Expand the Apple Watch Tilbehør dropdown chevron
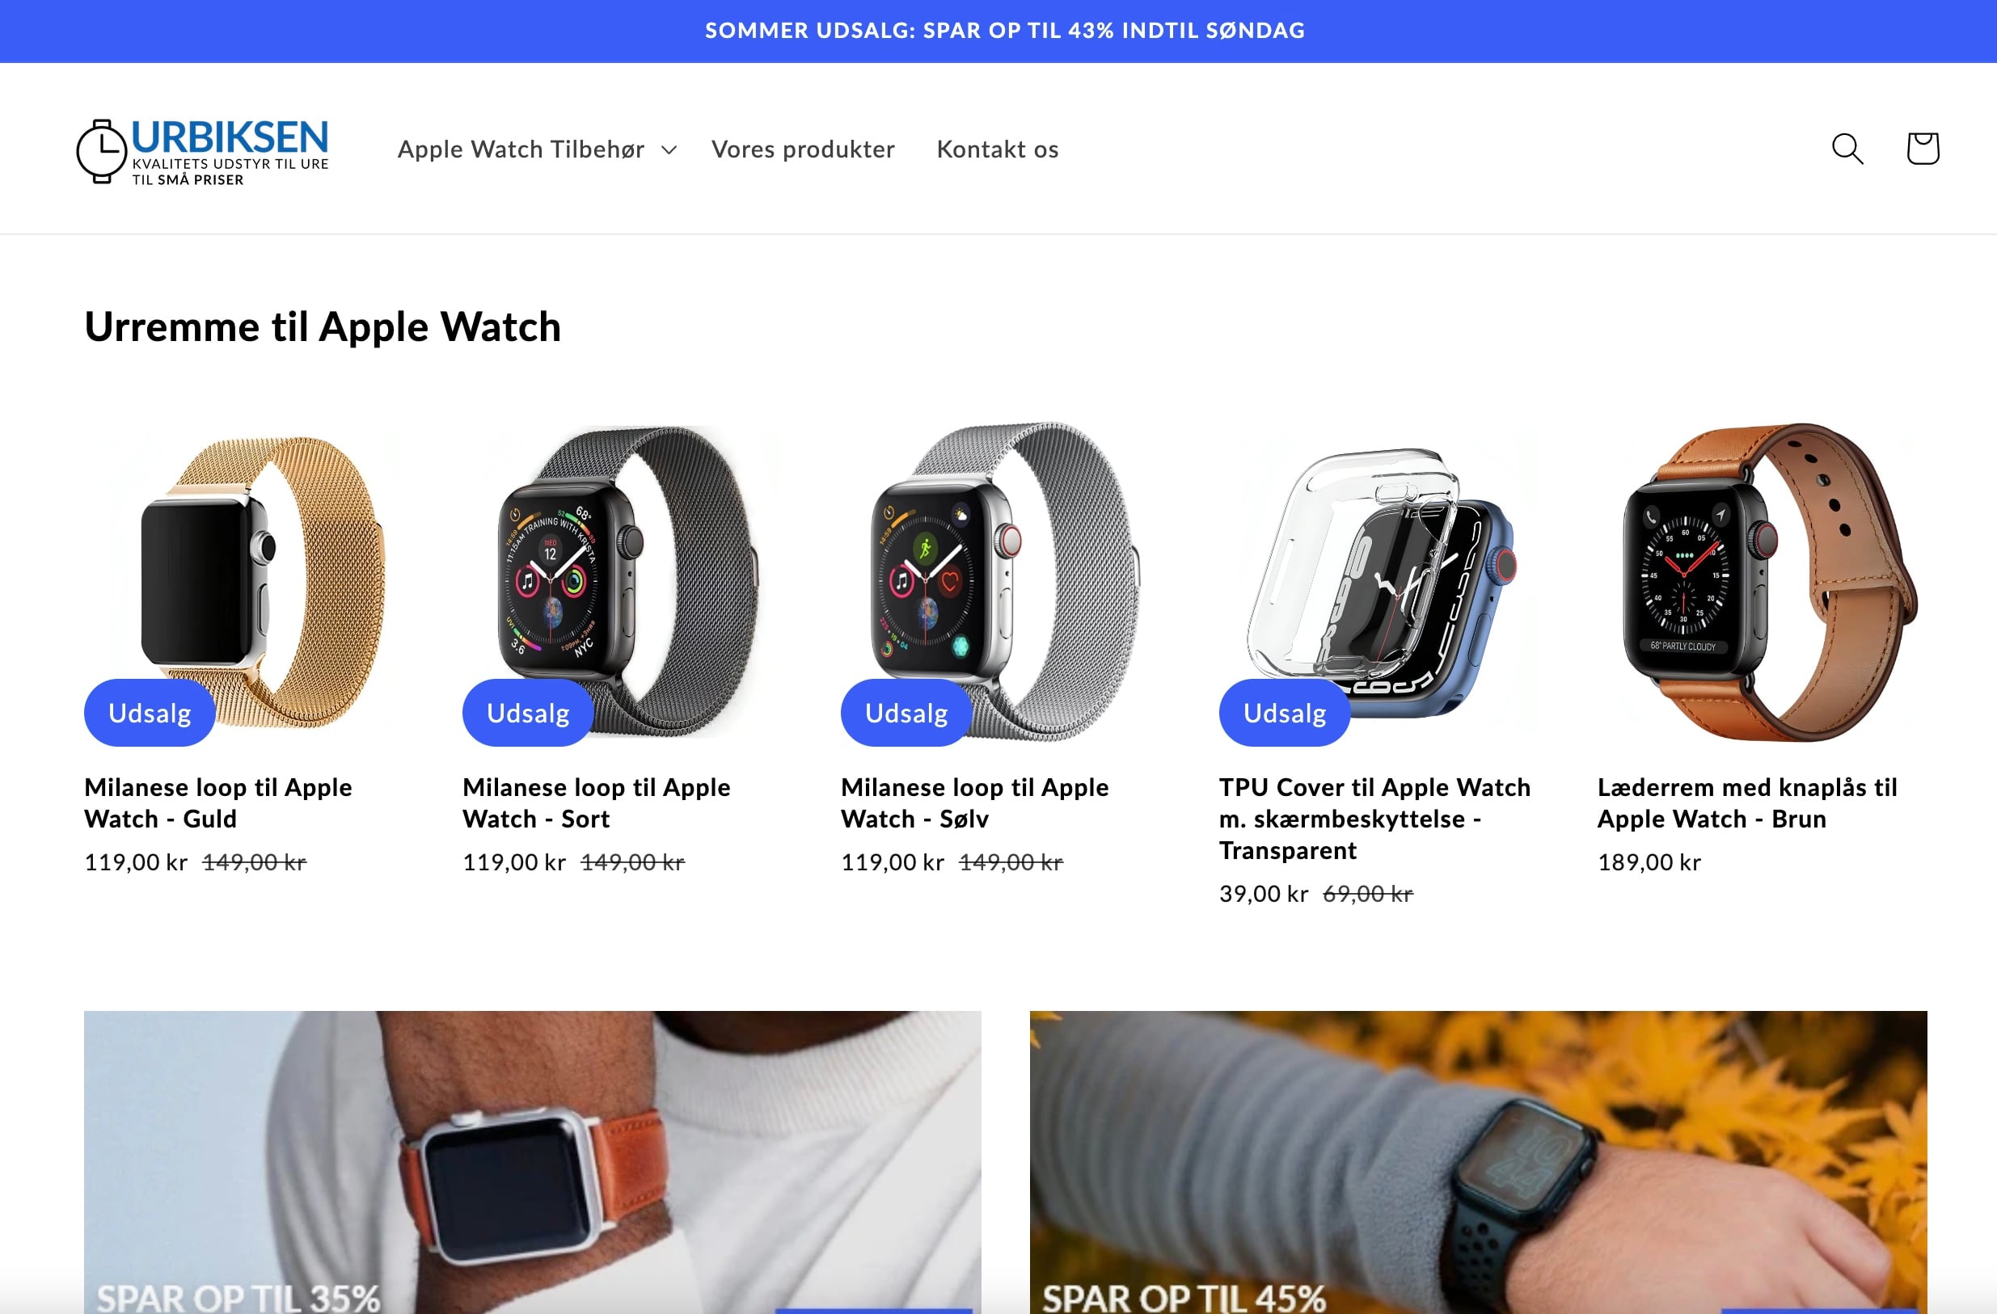Viewport: 1997px width, 1314px height. (x=669, y=150)
